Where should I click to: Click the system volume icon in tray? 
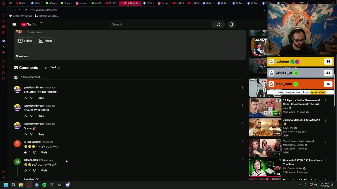(315, 185)
